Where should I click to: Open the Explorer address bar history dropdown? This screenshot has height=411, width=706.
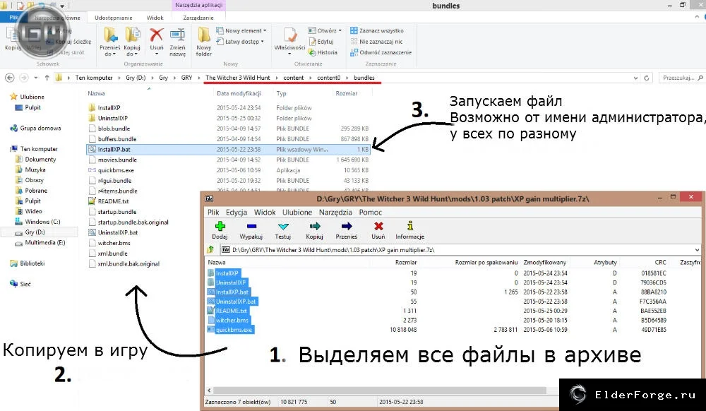point(636,78)
